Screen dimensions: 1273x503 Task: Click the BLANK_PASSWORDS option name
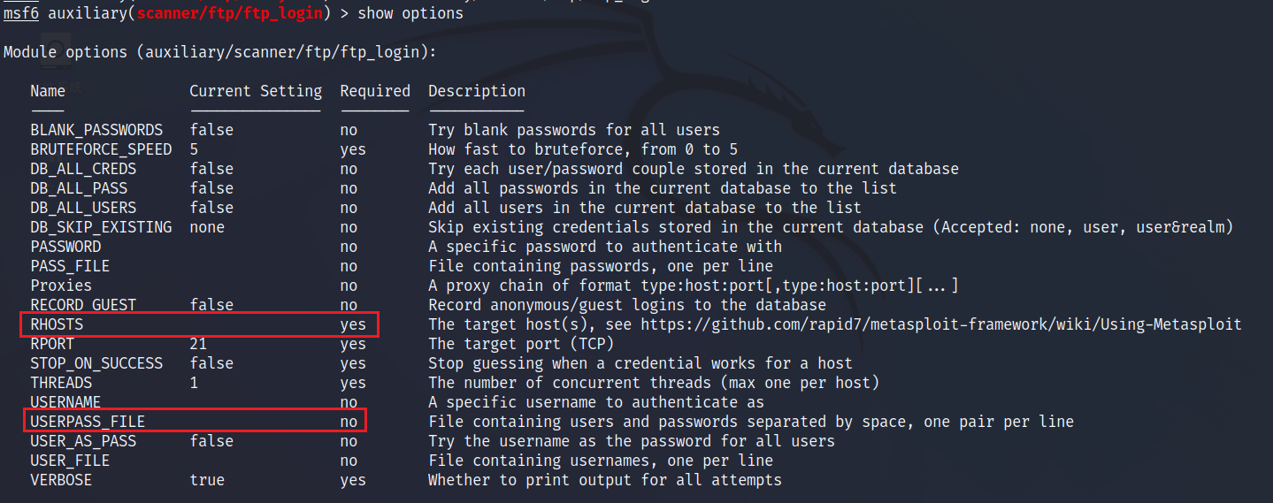pyautogui.click(x=96, y=130)
